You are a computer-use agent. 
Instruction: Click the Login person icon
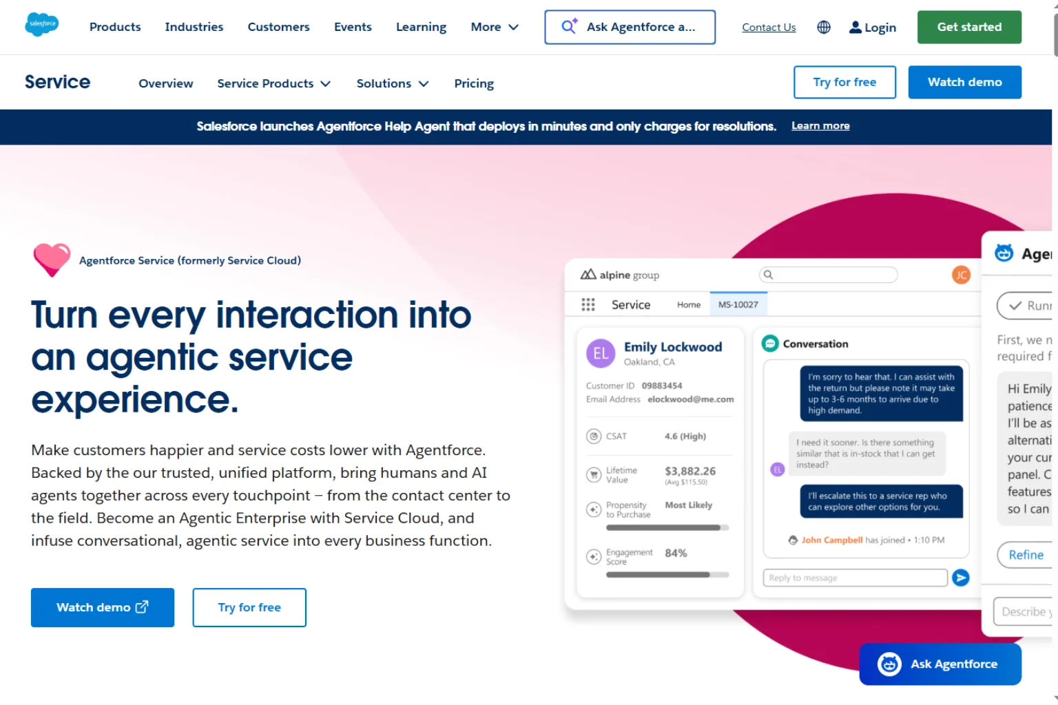(x=855, y=27)
